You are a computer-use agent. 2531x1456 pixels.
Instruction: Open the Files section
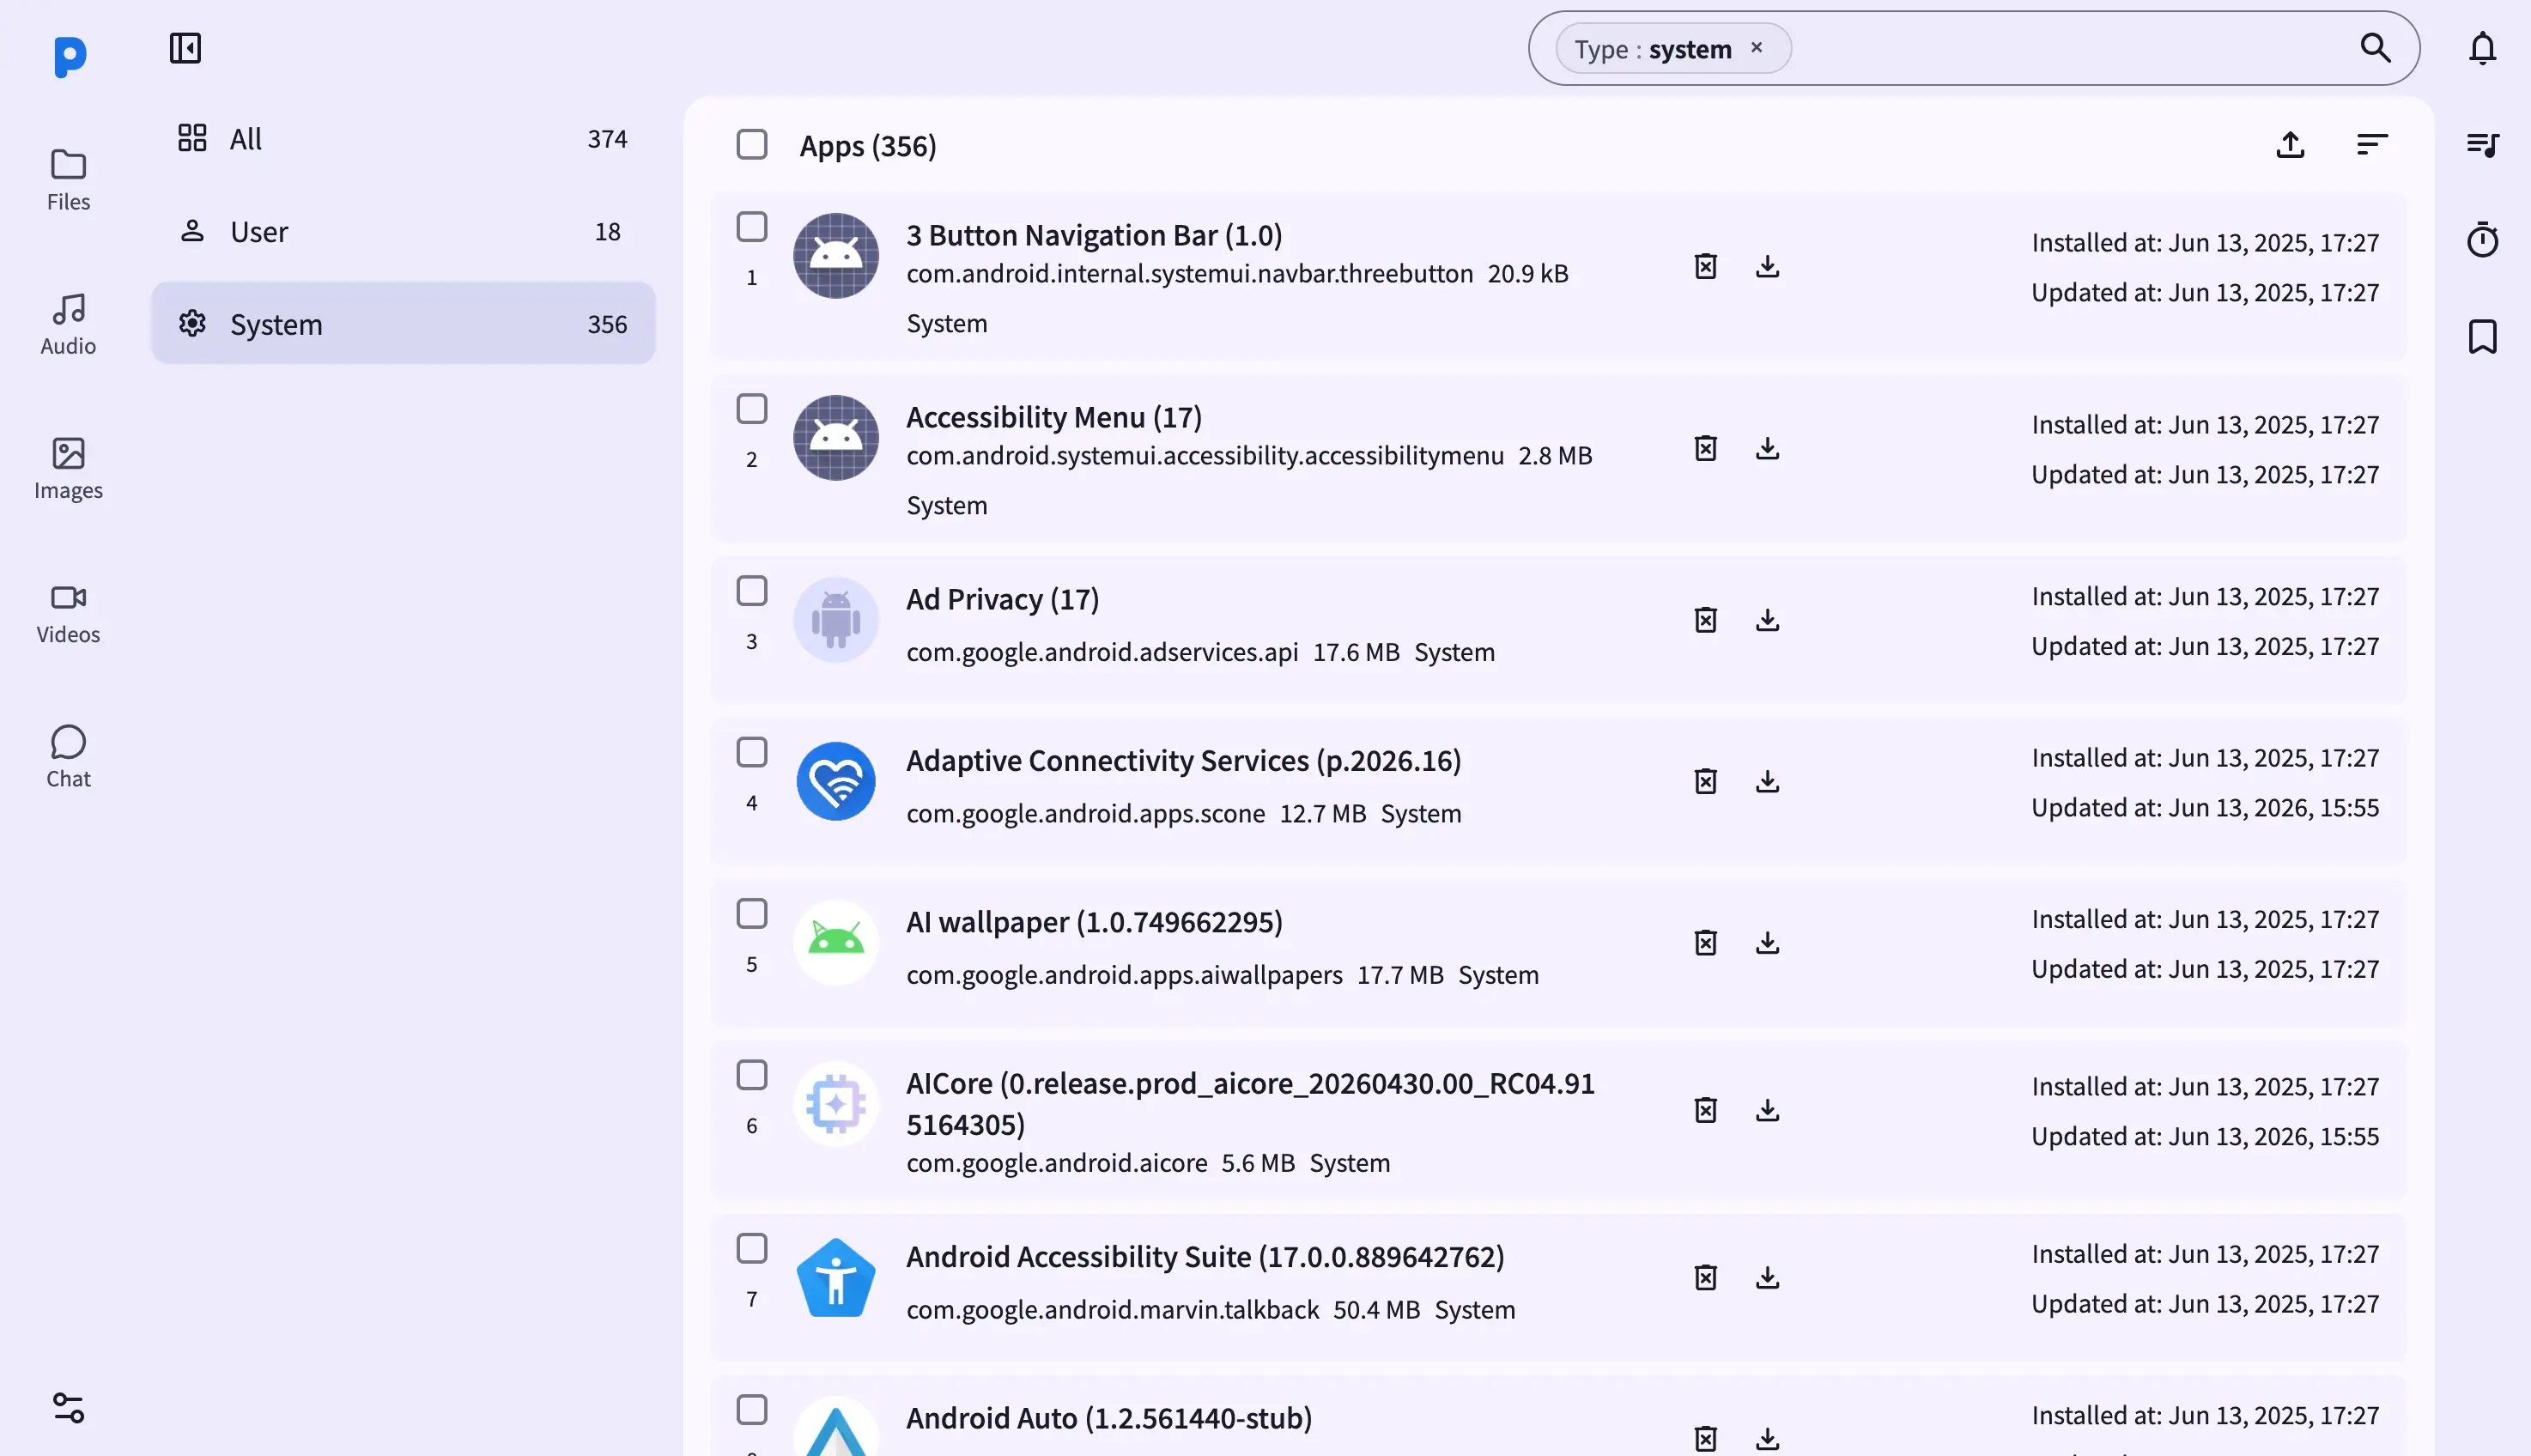pyautogui.click(x=68, y=180)
